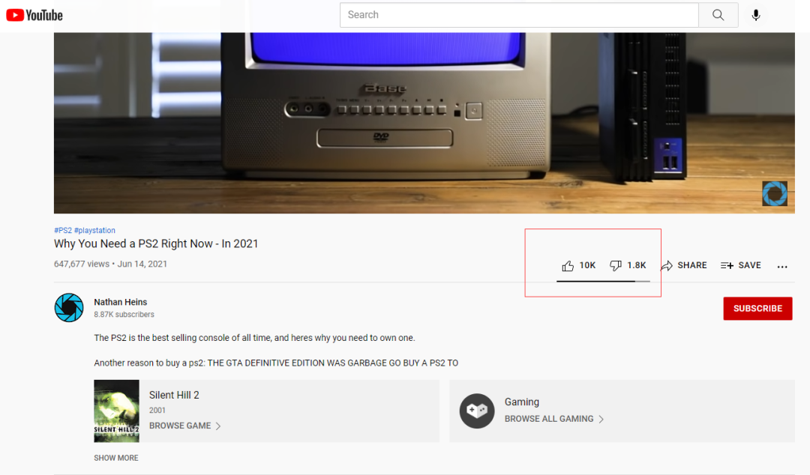Screen dimensions: 810x475
Task: Click the Silent Hill 2 title
Action: (174, 395)
